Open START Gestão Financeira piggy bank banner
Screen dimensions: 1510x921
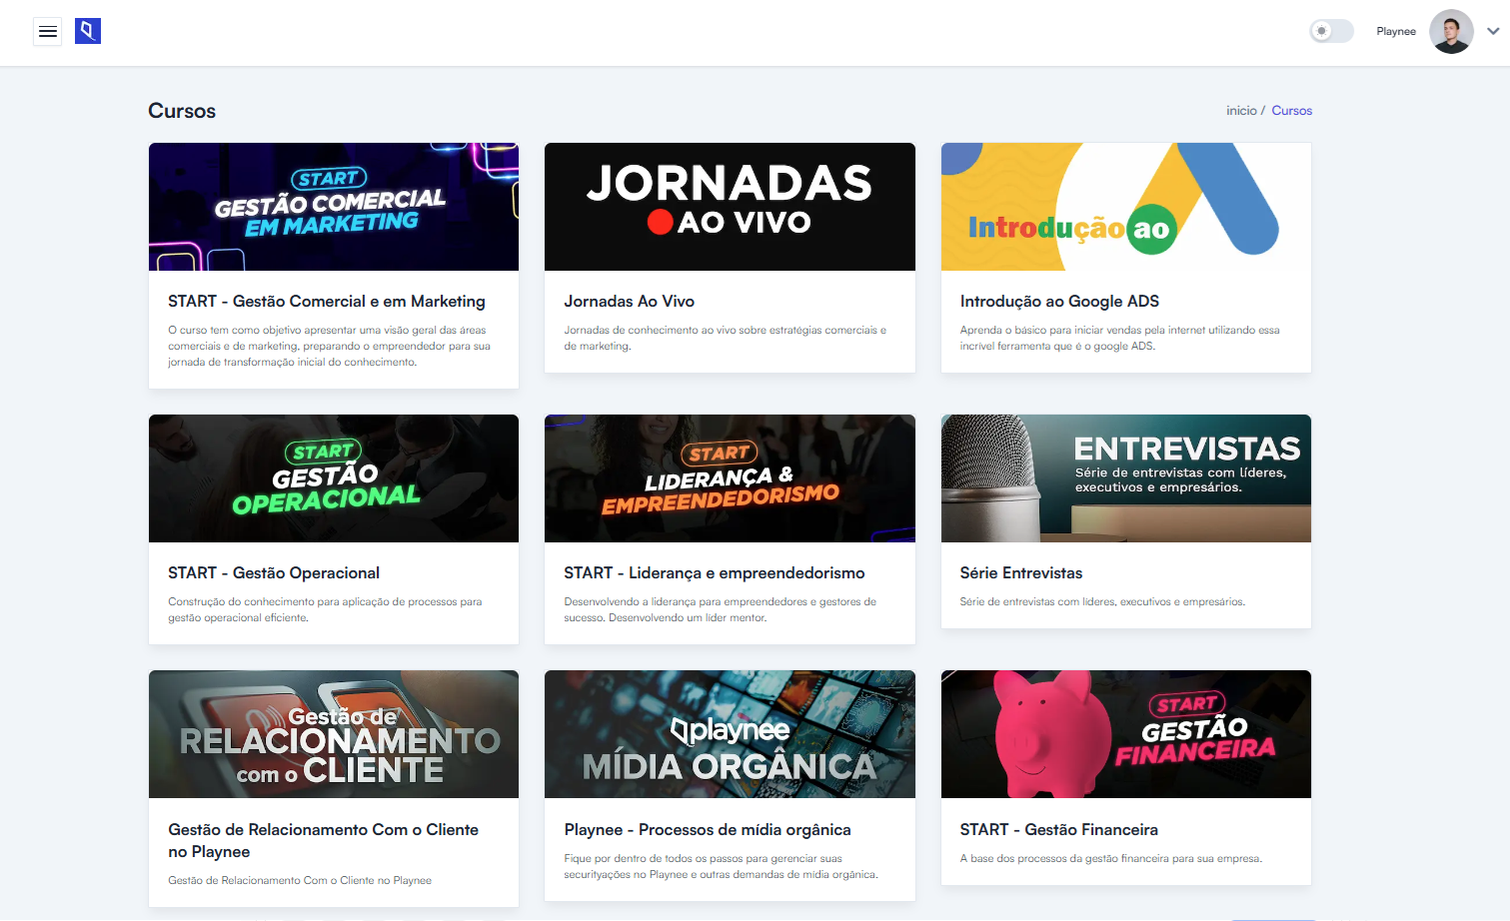click(x=1126, y=734)
